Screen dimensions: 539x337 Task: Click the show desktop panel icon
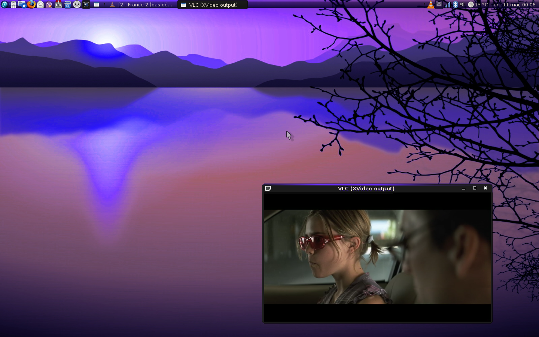tap(97, 5)
